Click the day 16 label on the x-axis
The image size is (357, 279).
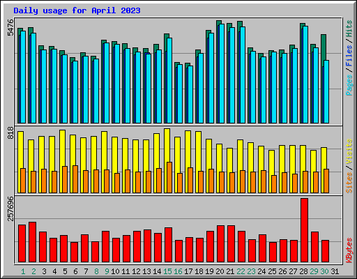178,271
